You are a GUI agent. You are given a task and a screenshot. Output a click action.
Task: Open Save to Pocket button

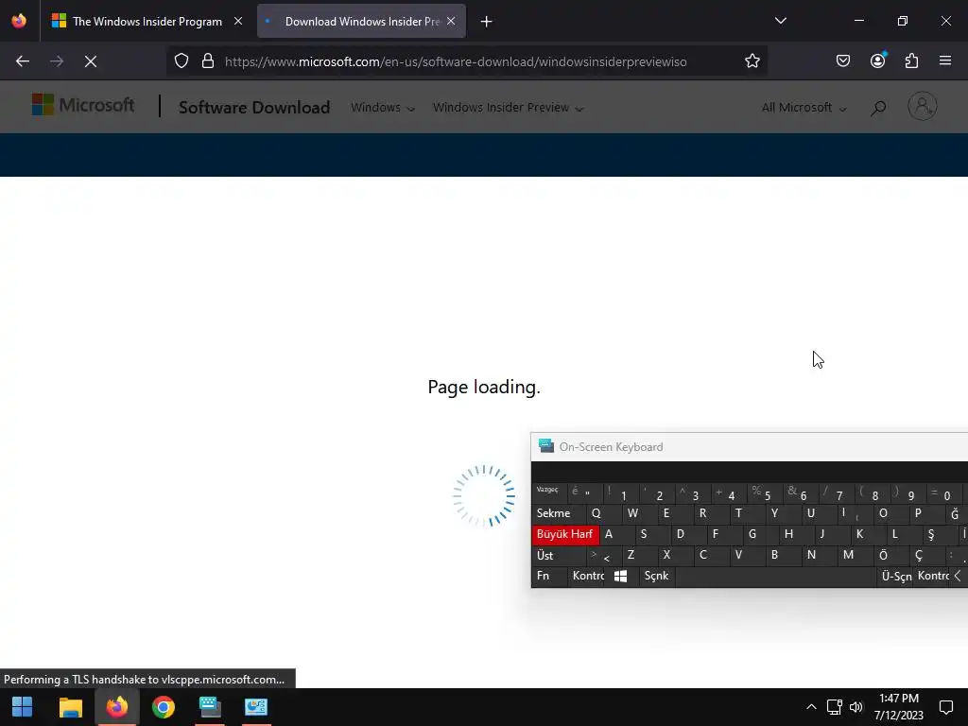tap(842, 61)
